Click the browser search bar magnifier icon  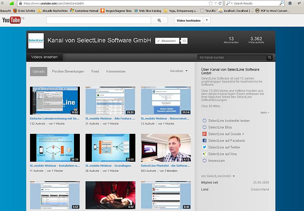click(x=282, y=3)
